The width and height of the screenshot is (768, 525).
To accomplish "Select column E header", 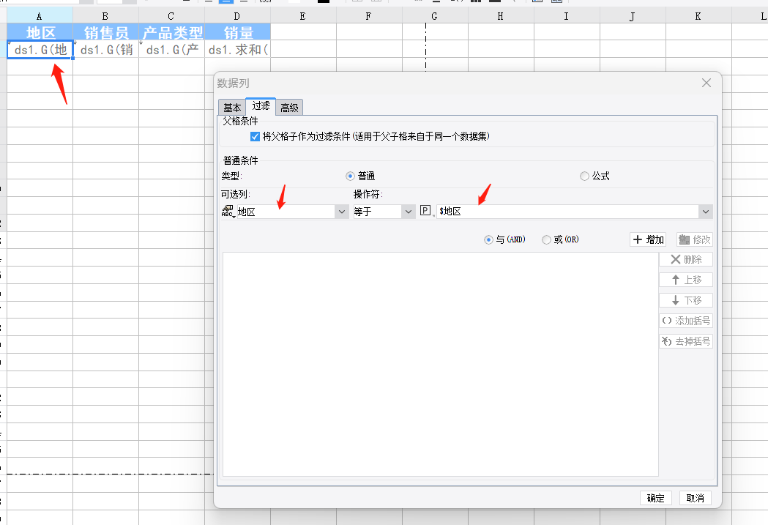I will coord(303,16).
